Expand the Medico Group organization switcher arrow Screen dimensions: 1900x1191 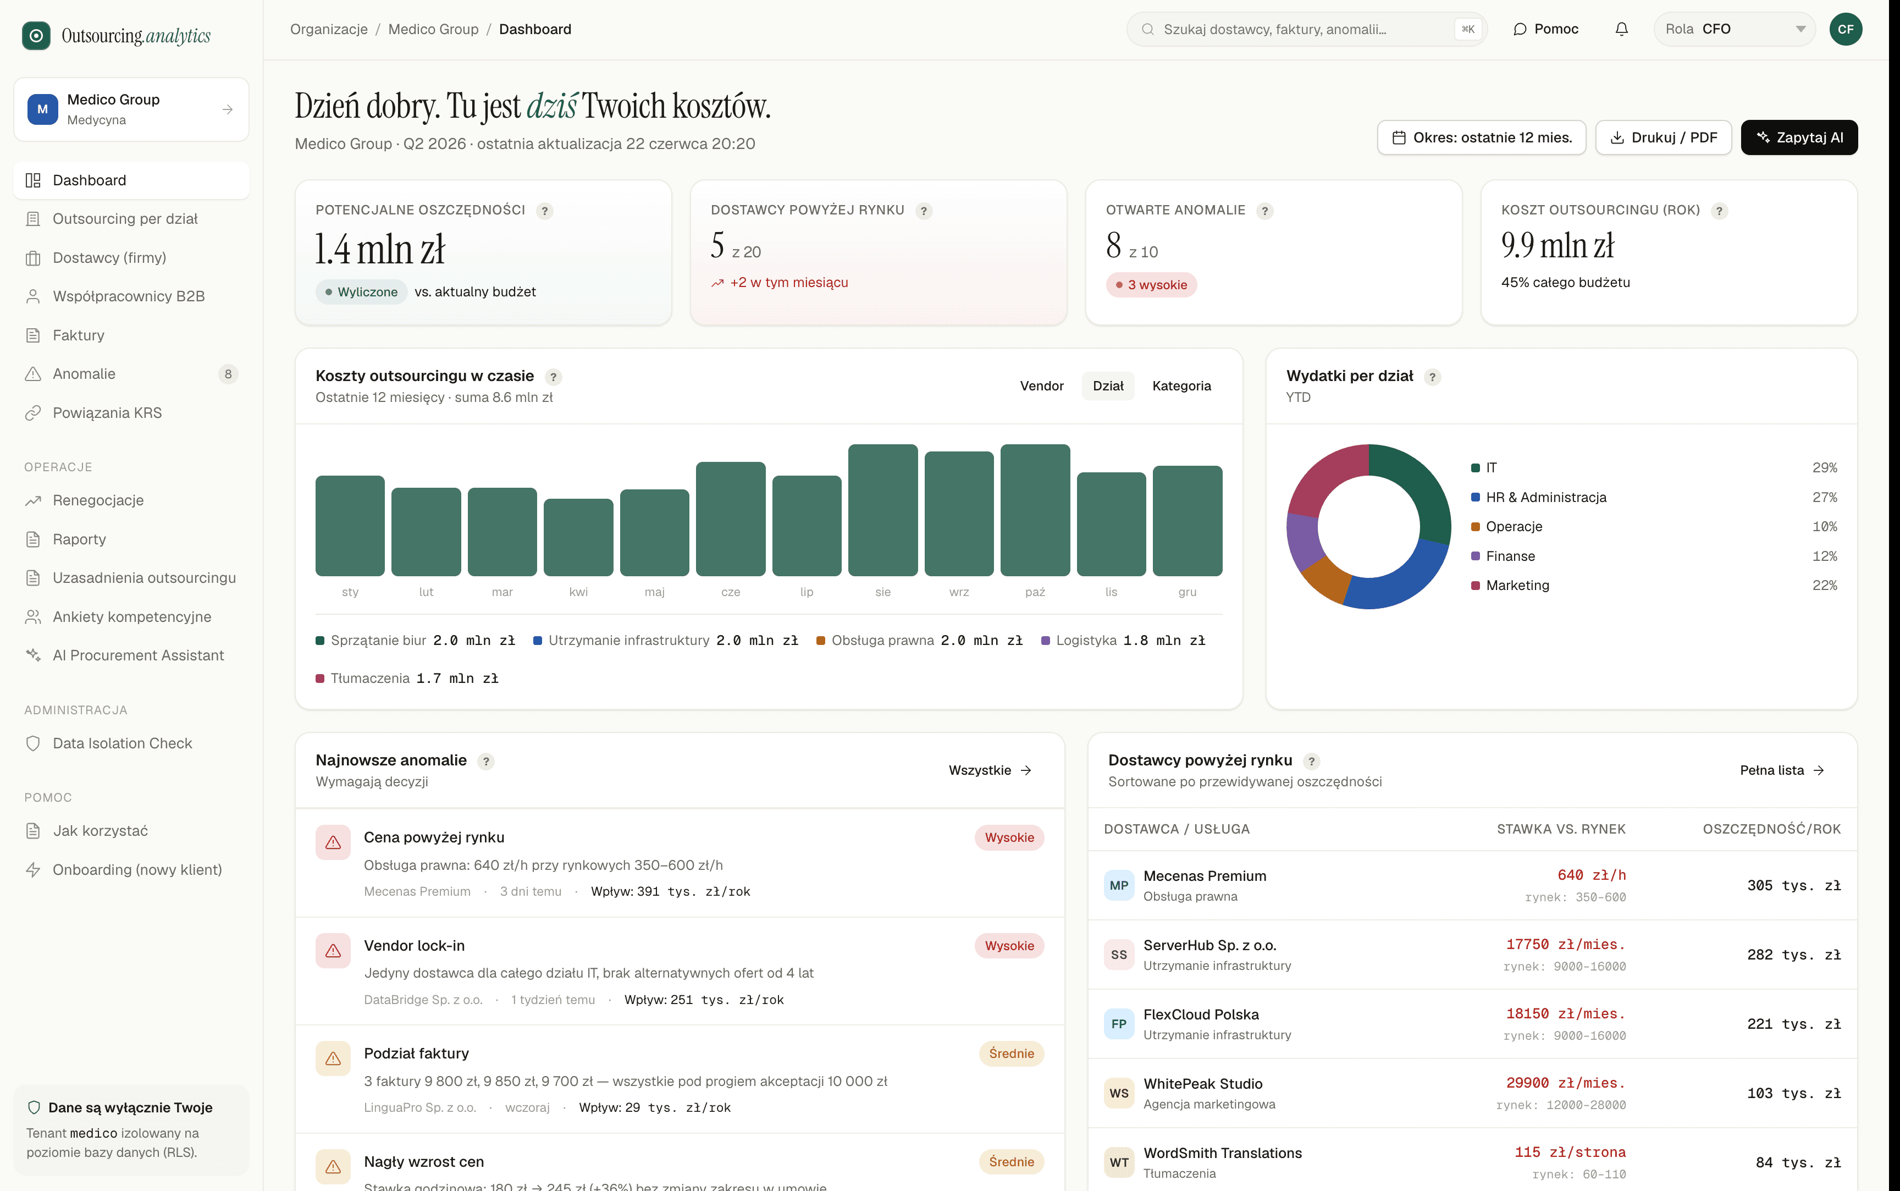click(228, 109)
